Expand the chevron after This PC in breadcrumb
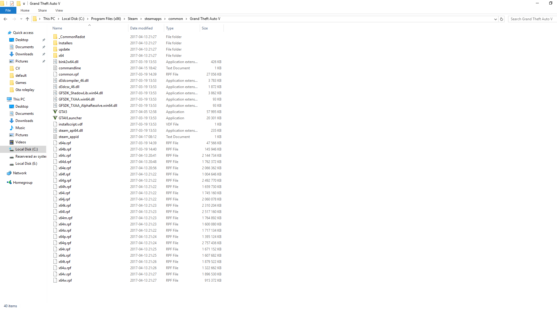This screenshot has width=557, height=309. pyautogui.click(x=58, y=19)
